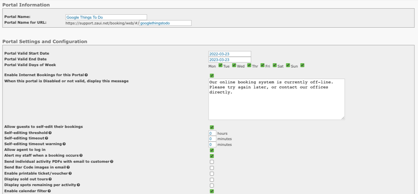
Task: Click the 'Portal Information' heading
Action: click(26, 5)
